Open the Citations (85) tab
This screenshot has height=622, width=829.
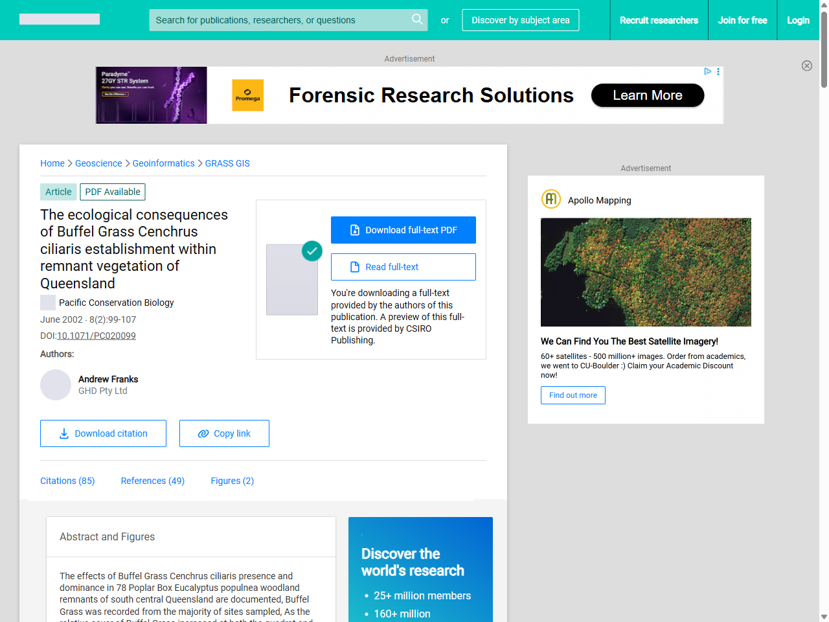[67, 481]
